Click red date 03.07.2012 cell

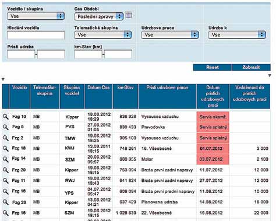click(213, 159)
